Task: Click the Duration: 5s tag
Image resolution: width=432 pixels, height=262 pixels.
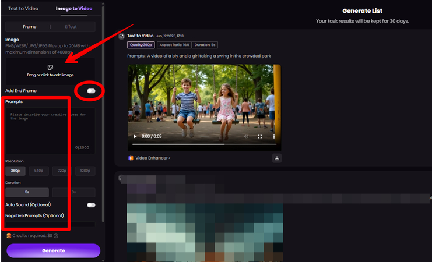Action: click(205, 45)
